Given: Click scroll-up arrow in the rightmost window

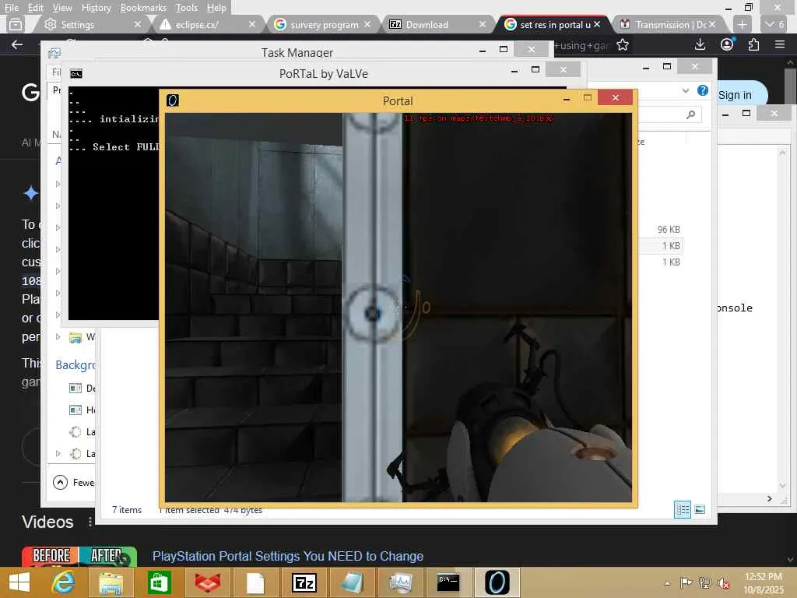Looking at the screenshot, I should 782,152.
